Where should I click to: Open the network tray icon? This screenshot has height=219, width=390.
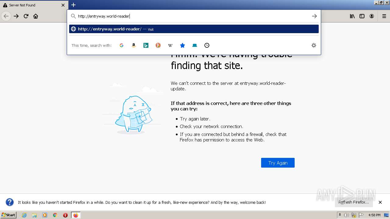354,215
